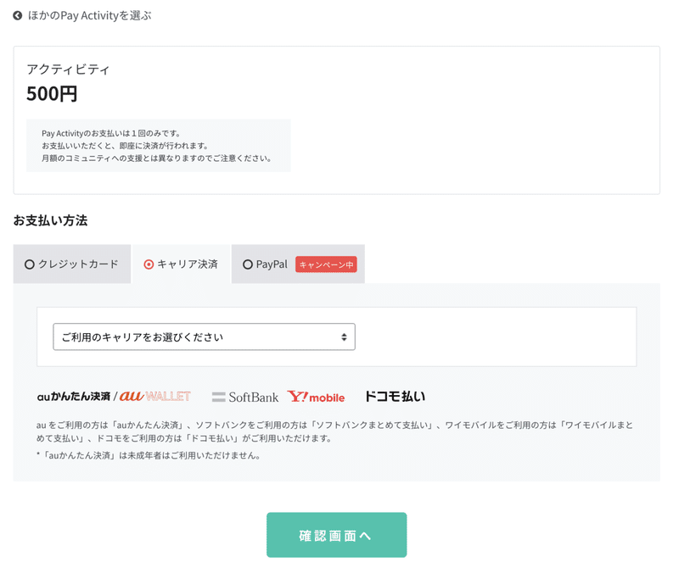Click the キャンペーン中 campaign badge
The image size is (679, 573).
pos(328,264)
